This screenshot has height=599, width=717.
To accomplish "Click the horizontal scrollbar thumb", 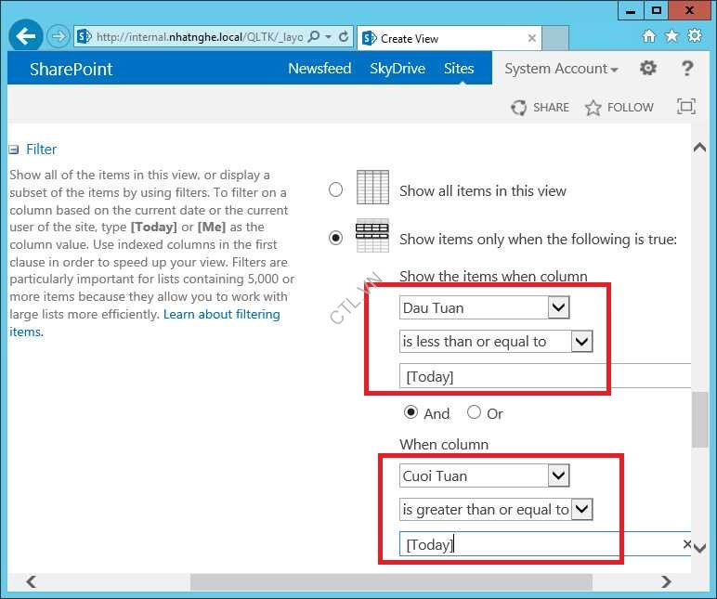I will click(390, 581).
